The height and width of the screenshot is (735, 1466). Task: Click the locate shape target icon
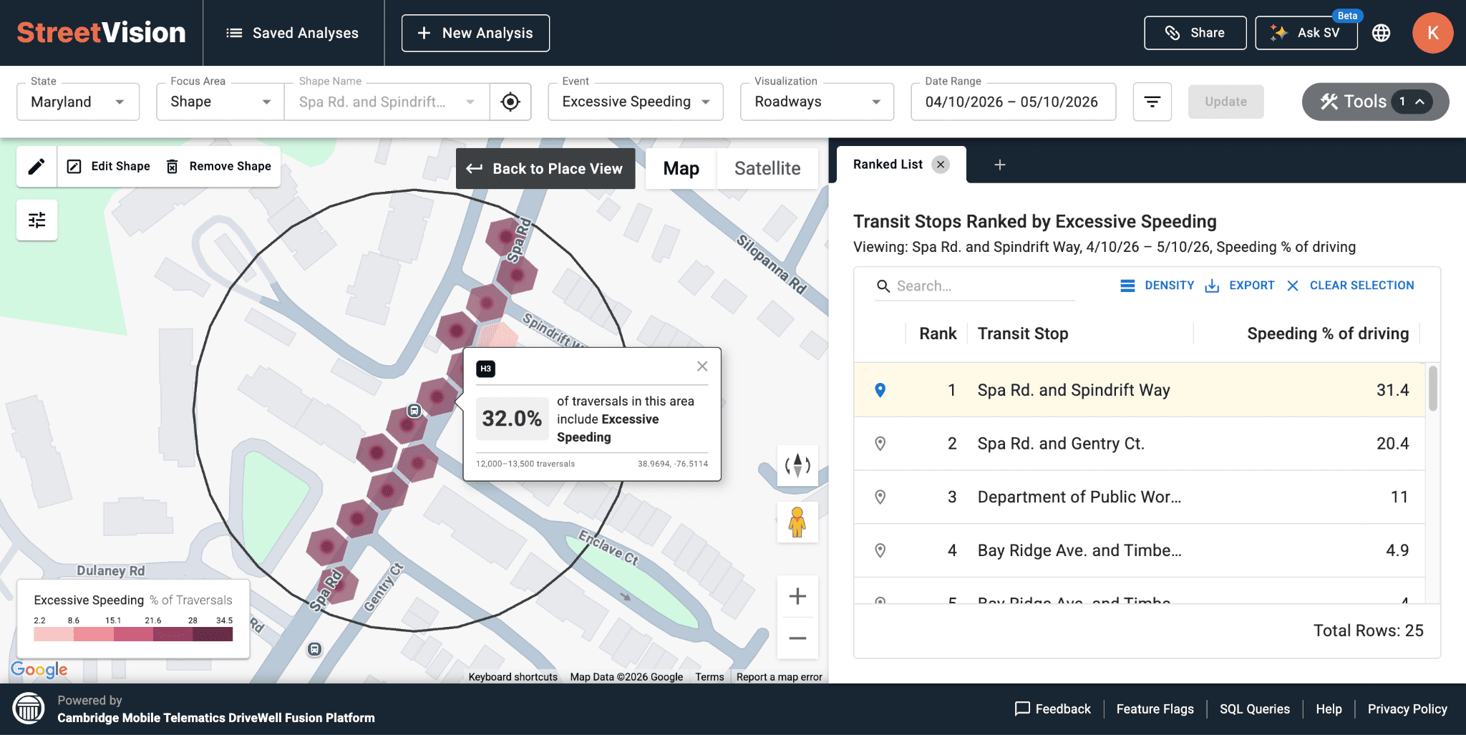(510, 102)
